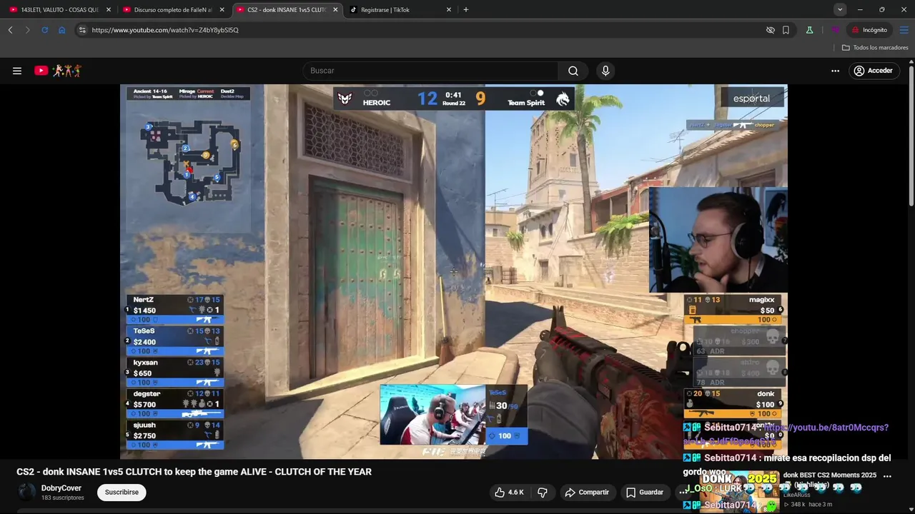This screenshot has height=514, width=915.
Task: Open YouTube settings three-dot menu beside Acceder
Action: [x=835, y=71]
